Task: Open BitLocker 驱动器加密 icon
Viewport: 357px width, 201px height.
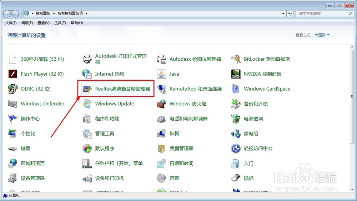Action: click(236, 59)
